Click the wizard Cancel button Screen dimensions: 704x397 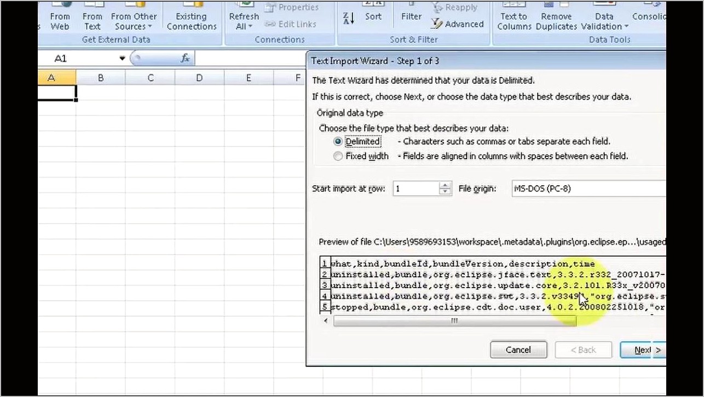click(x=518, y=350)
